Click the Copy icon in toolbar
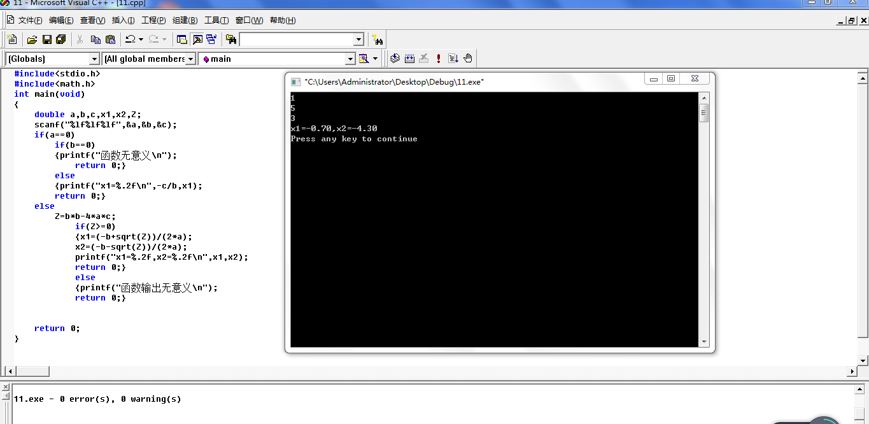Screen dimensions: 869x424 point(95,39)
